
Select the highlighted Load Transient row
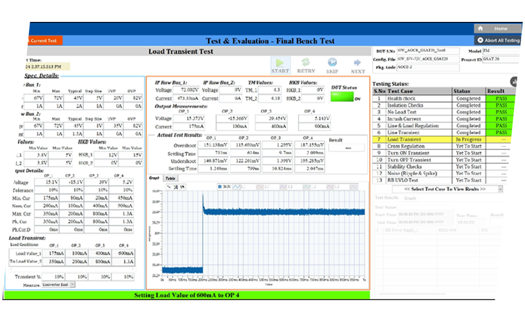(x=442, y=139)
